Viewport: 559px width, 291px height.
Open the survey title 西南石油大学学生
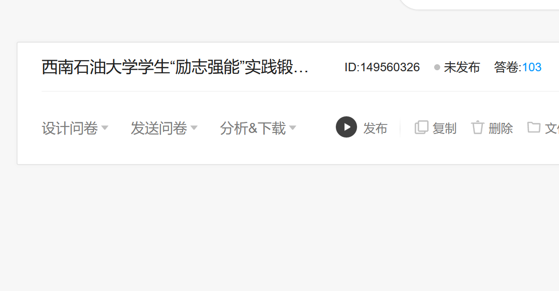tap(174, 67)
